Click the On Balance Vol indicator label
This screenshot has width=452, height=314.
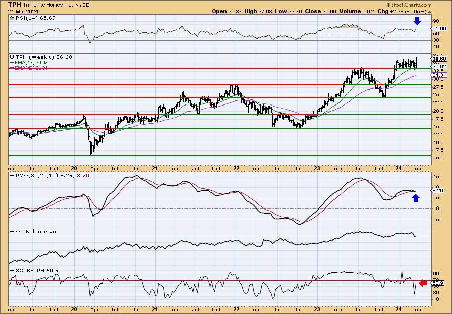34,232
